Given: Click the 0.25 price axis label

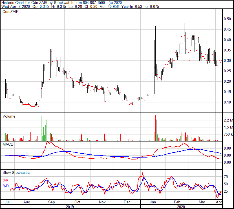Looking at the screenshot, I should (227, 71).
